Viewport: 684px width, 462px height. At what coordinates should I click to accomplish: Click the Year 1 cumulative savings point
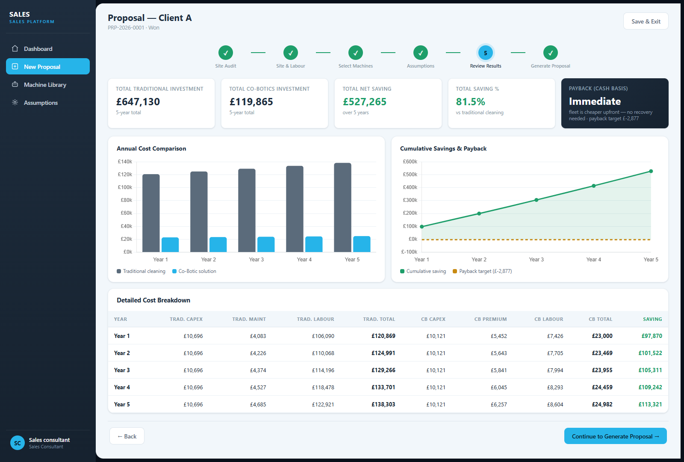(x=422, y=226)
